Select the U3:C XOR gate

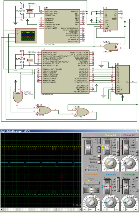coord(81,112)
